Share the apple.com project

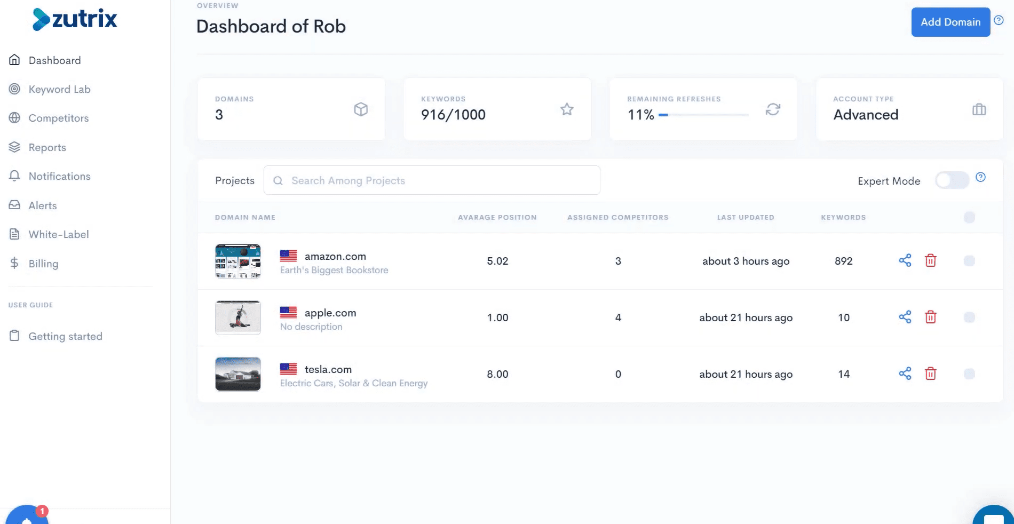(x=905, y=317)
